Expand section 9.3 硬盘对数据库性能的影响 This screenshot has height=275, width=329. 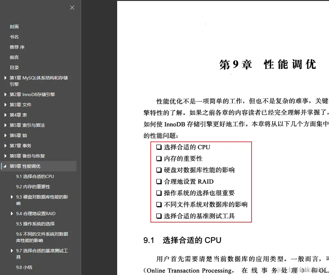click(x=12, y=197)
